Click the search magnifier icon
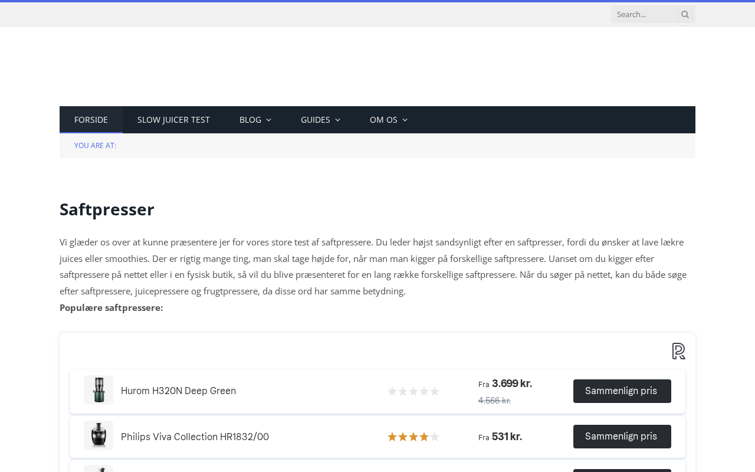The image size is (755, 472). click(685, 14)
